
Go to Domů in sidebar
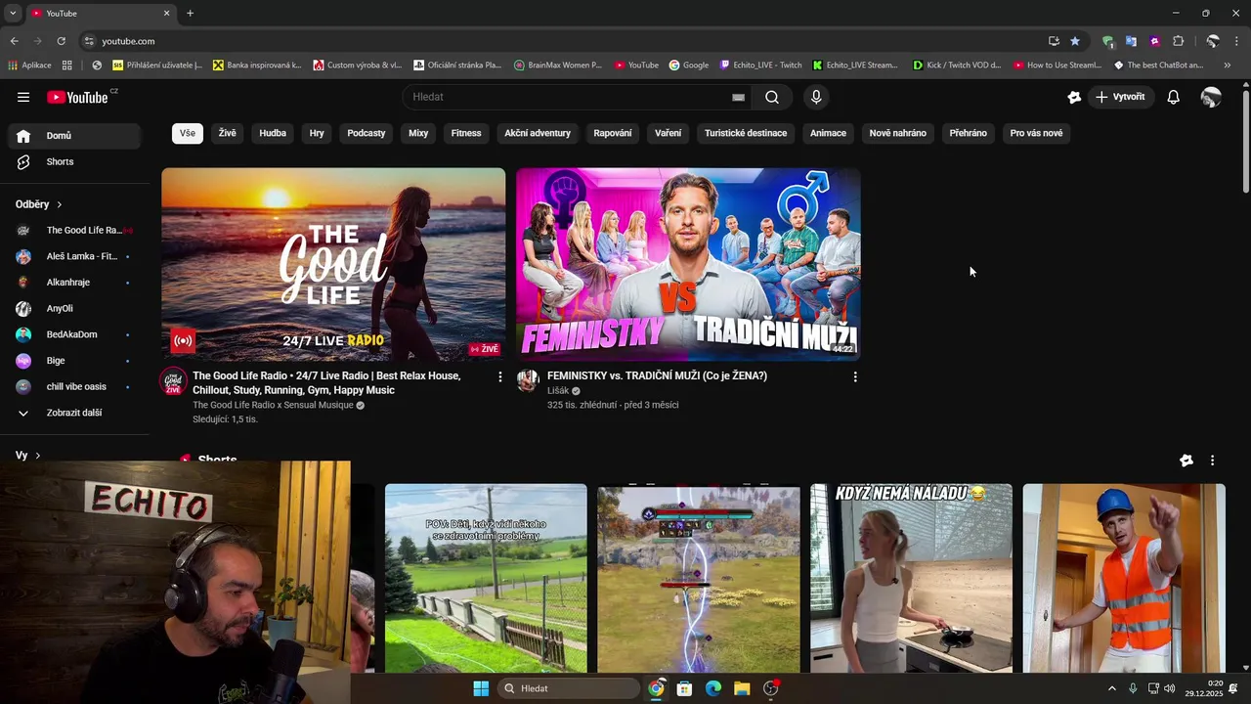74,136
